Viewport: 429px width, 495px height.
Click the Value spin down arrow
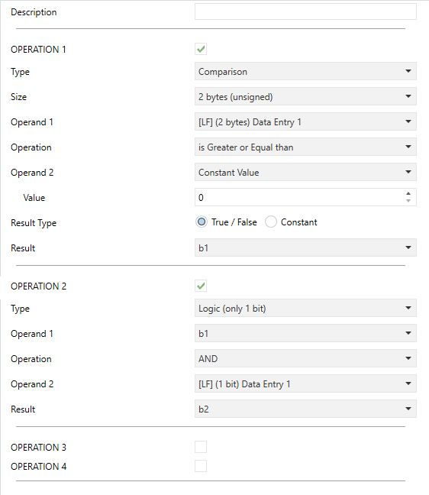[408, 201]
